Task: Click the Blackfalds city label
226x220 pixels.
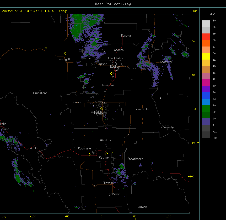Action: point(116,58)
